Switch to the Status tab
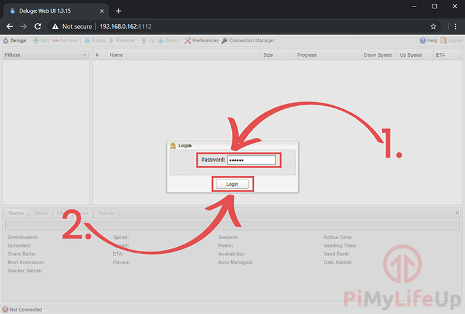 [x=16, y=213]
